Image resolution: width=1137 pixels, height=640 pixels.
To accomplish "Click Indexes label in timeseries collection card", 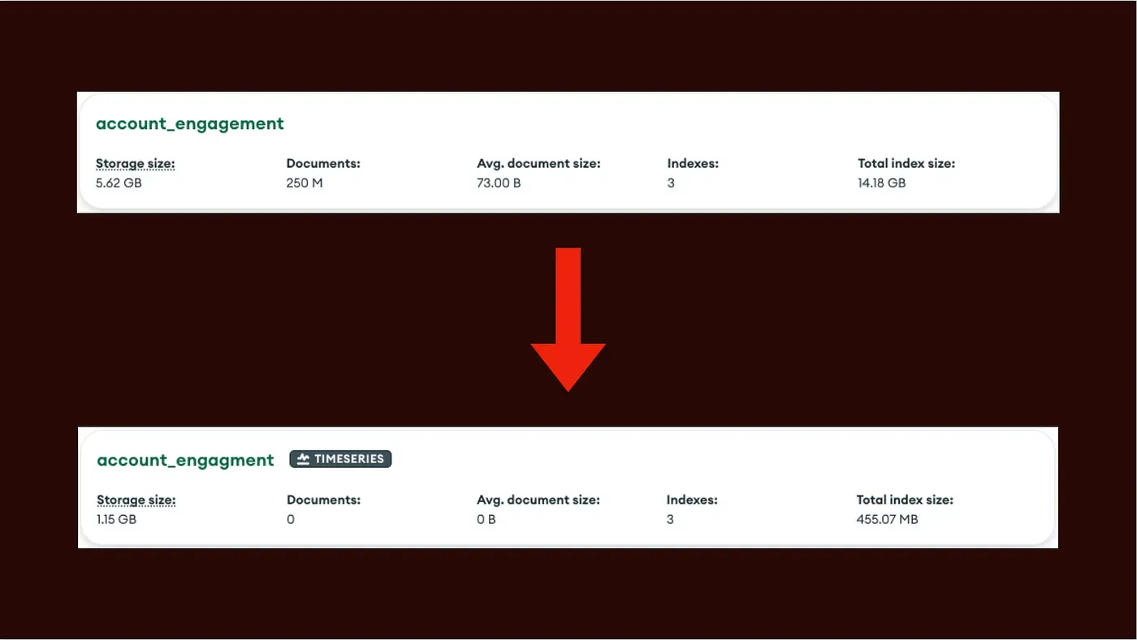I will [692, 500].
